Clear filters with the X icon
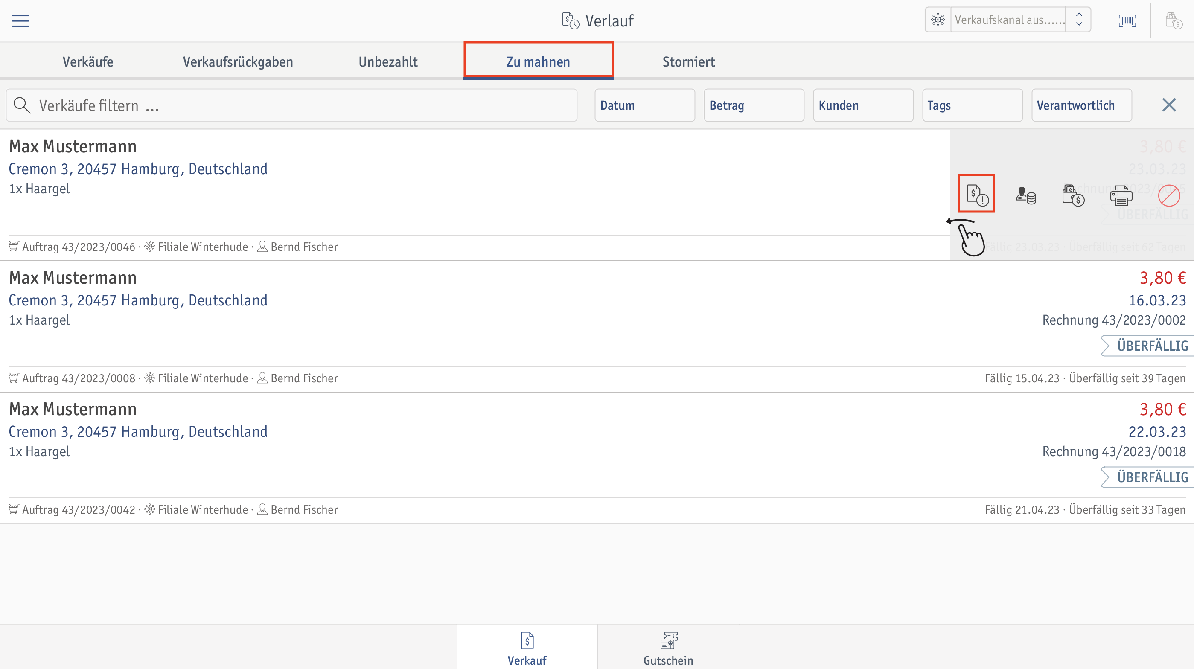This screenshot has height=669, width=1194. tap(1169, 105)
